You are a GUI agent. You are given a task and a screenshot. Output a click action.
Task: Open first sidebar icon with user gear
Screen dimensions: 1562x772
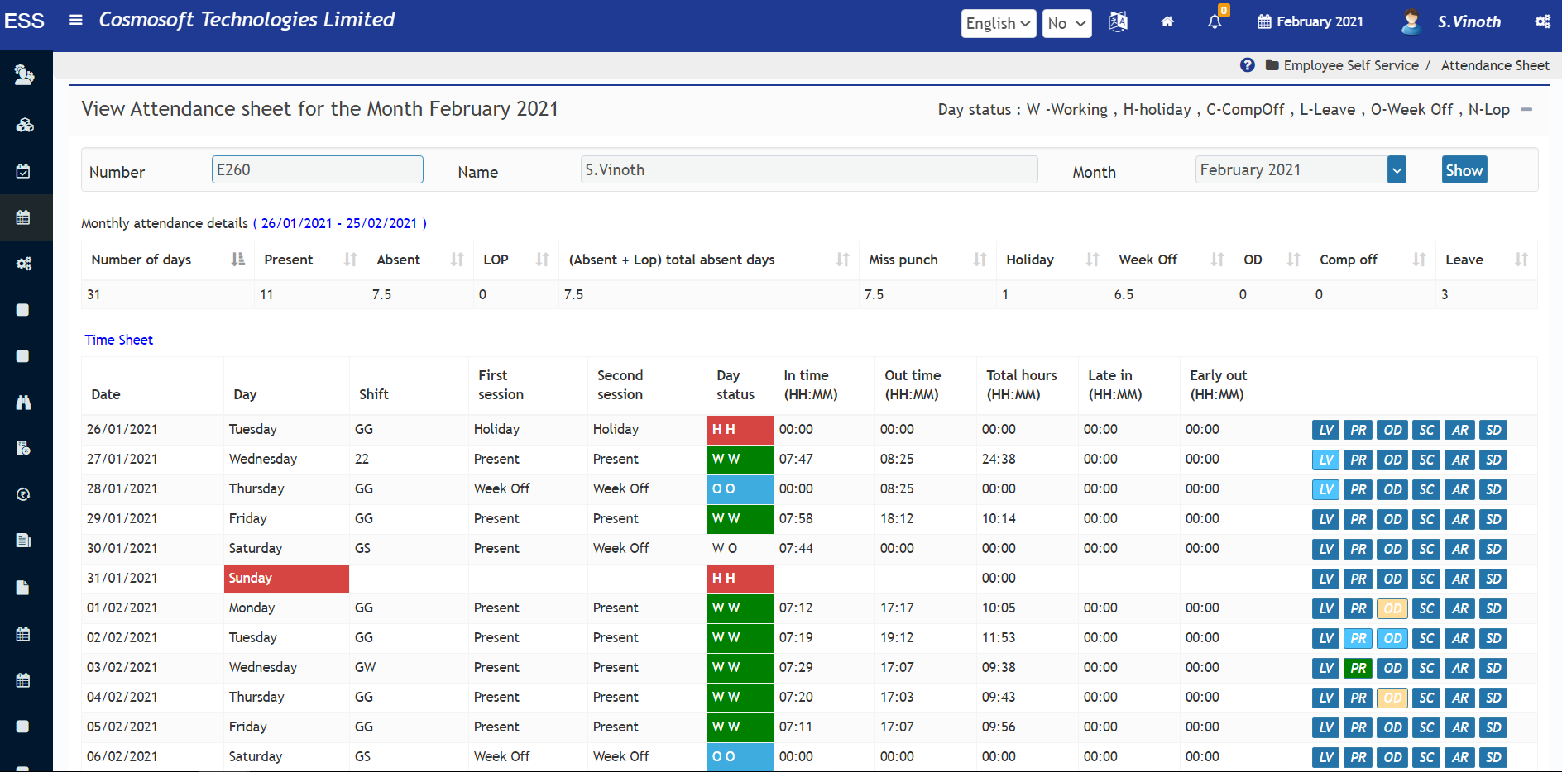click(24, 75)
